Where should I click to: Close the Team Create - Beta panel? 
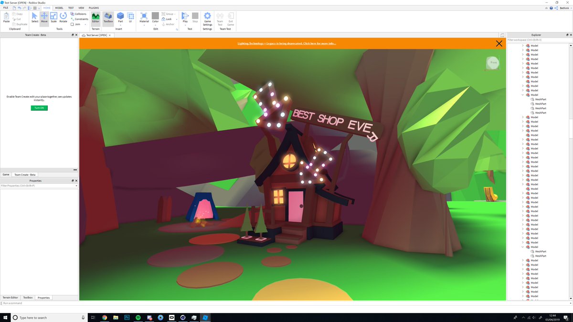click(76, 35)
